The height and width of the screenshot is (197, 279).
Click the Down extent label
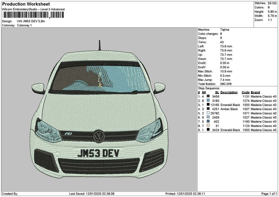coord(202,59)
